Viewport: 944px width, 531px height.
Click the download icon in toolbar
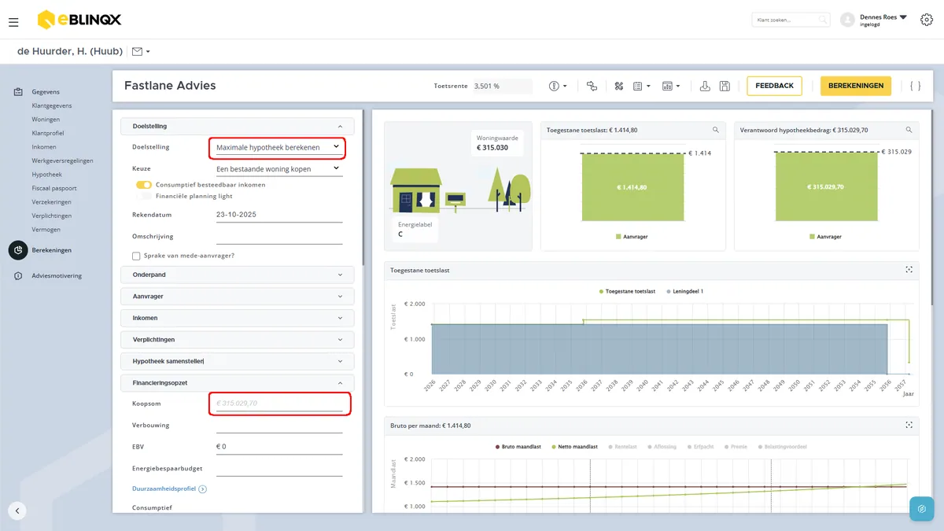[705, 86]
